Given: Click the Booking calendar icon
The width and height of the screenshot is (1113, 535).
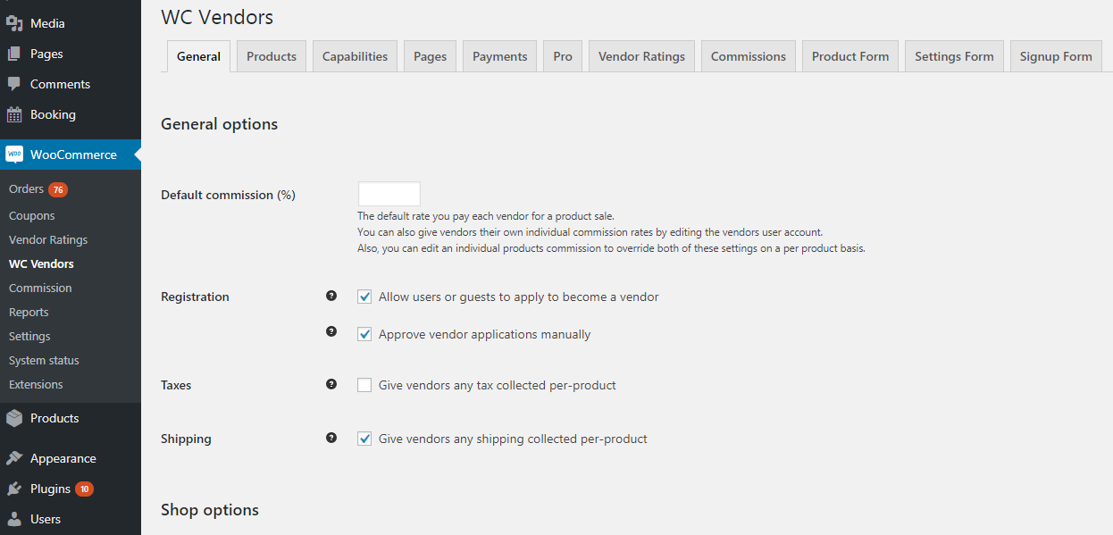Looking at the screenshot, I should point(15,113).
